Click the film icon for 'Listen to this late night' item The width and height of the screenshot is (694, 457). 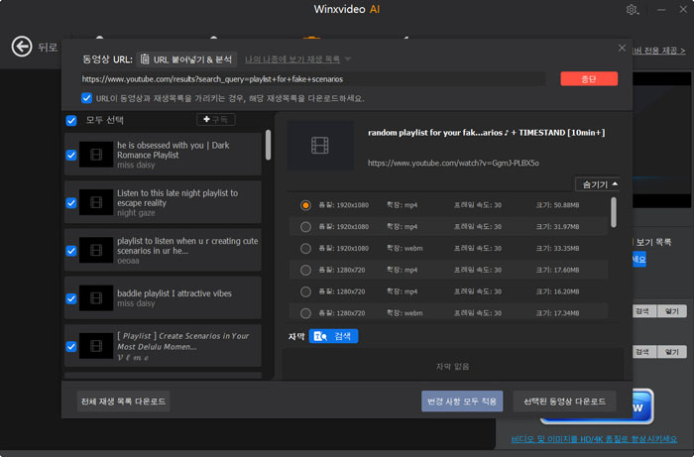point(95,202)
